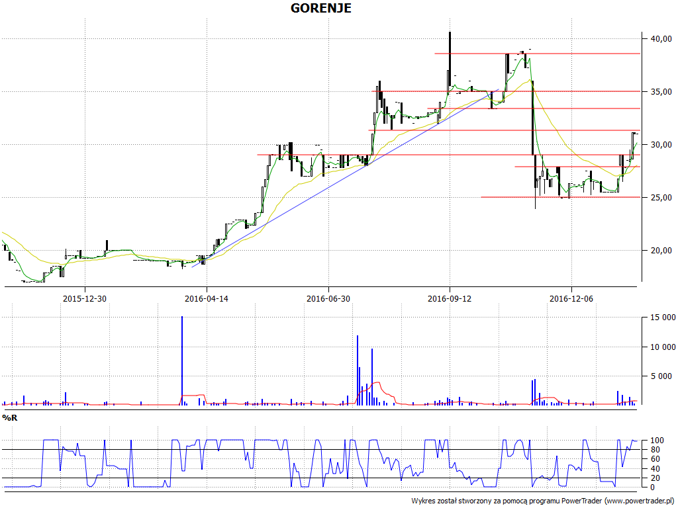This screenshot has height=508, width=678.
Task: Select the 20,00 price axis label
Action: tap(661, 251)
